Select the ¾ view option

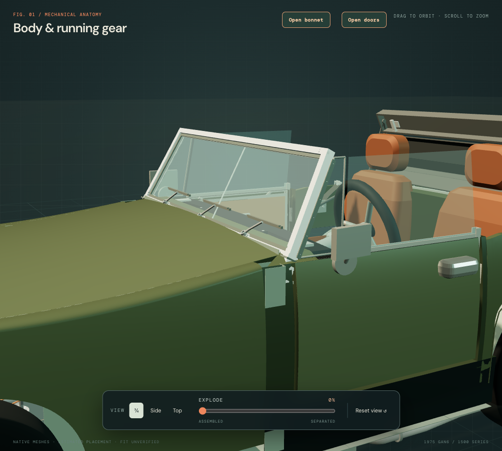coord(136,410)
